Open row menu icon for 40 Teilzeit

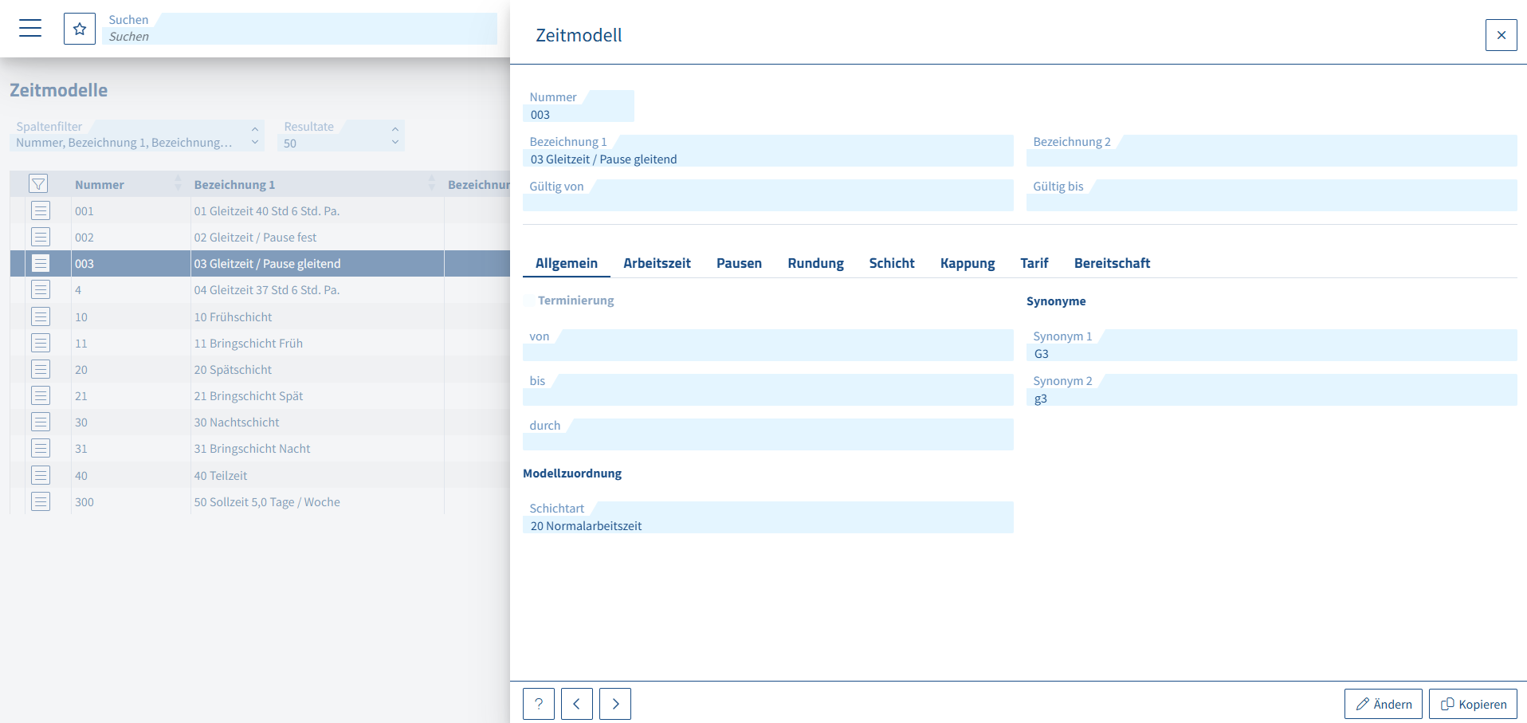pyautogui.click(x=41, y=475)
